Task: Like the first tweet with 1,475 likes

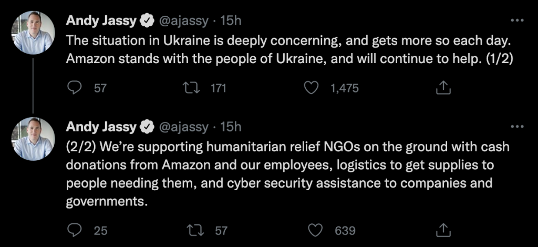Action: point(312,88)
